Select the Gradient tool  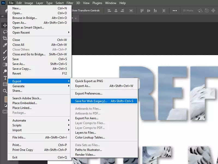pos(5,65)
